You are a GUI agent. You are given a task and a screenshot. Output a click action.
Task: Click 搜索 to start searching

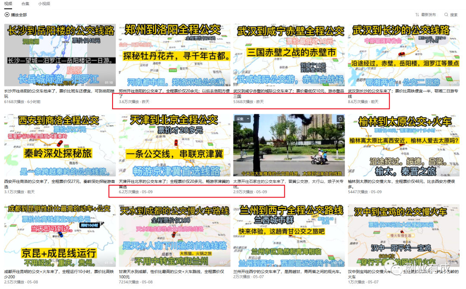click(454, 14)
